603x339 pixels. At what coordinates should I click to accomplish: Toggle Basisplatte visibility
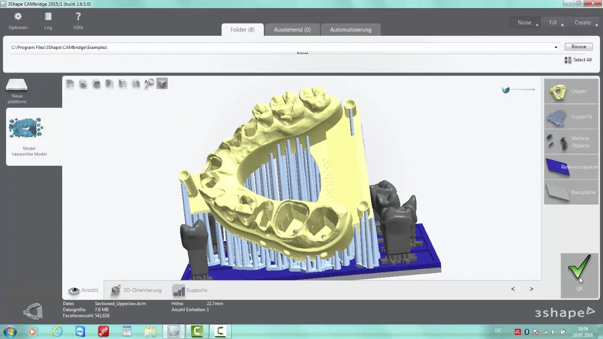click(571, 192)
